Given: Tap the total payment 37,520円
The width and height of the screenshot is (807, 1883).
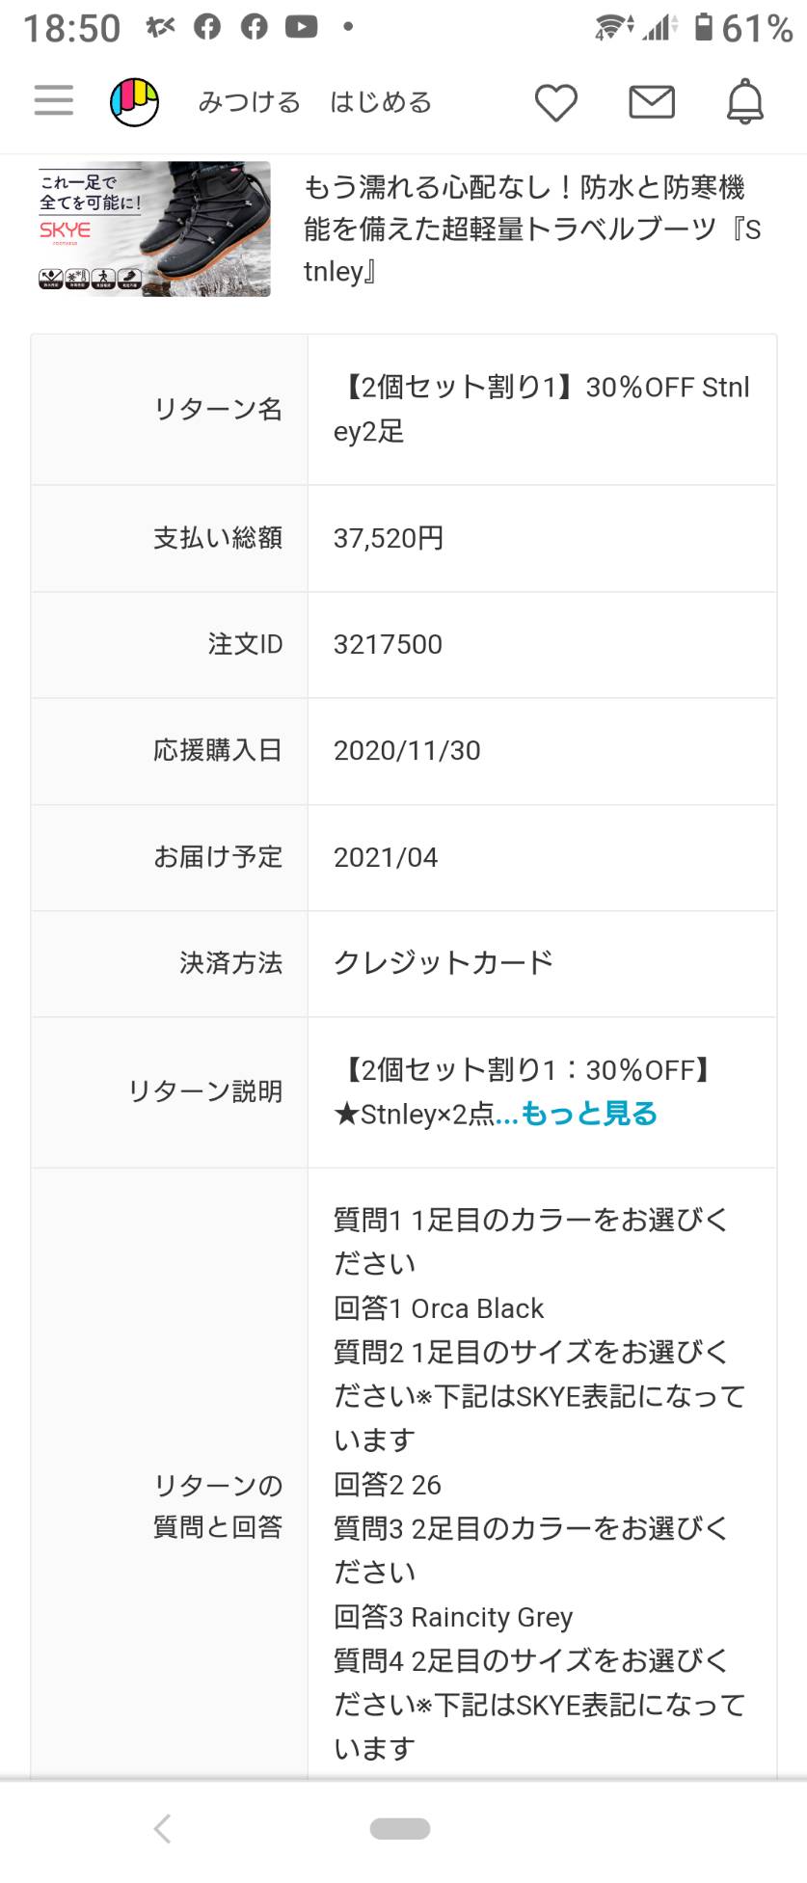Looking at the screenshot, I should [x=389, y=538].
